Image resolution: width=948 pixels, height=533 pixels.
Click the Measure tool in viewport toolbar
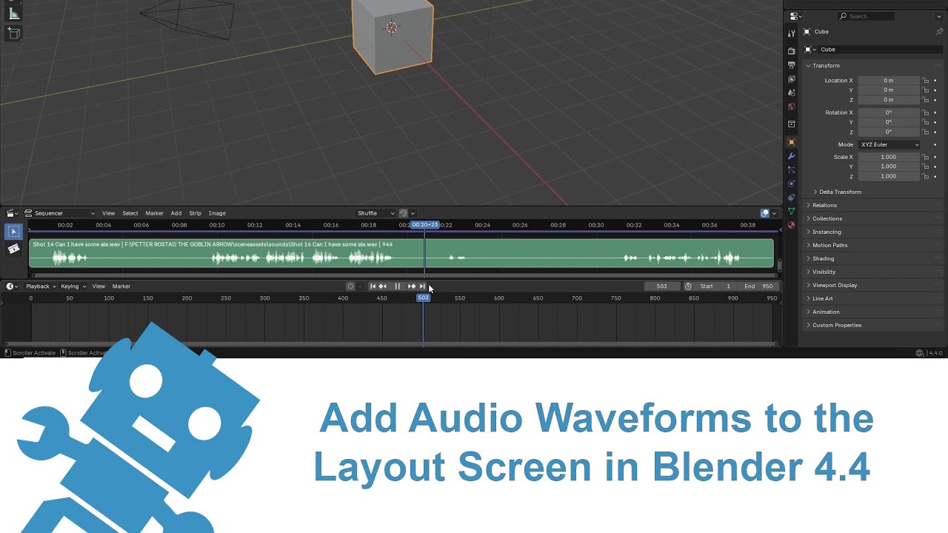click(x=13, y=13)
